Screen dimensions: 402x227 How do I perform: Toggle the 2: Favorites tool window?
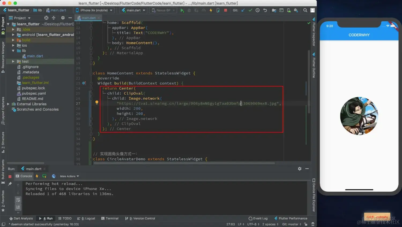click(x=3, y=201)
